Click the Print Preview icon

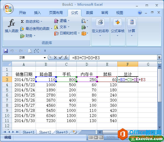[30, 51]
